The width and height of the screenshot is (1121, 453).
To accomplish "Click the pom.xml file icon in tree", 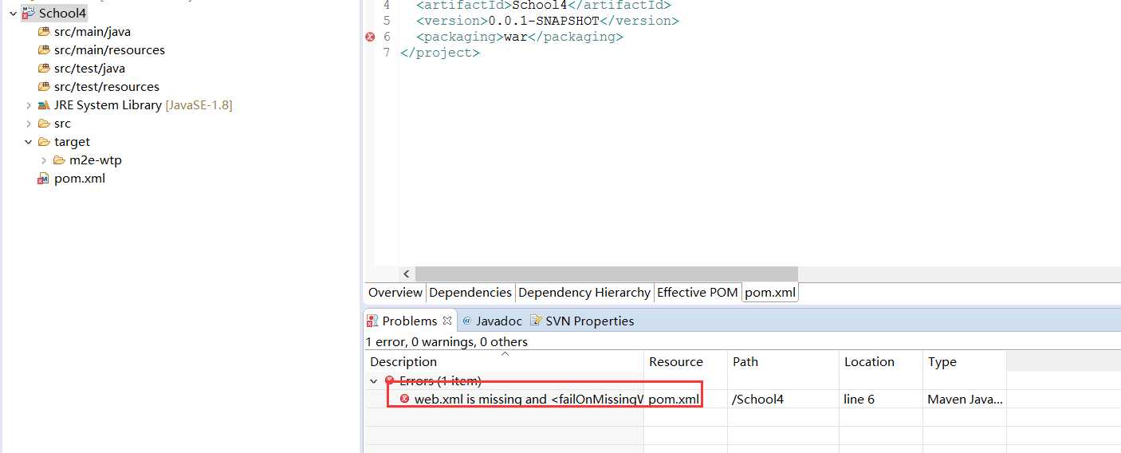I will (44, 179).
